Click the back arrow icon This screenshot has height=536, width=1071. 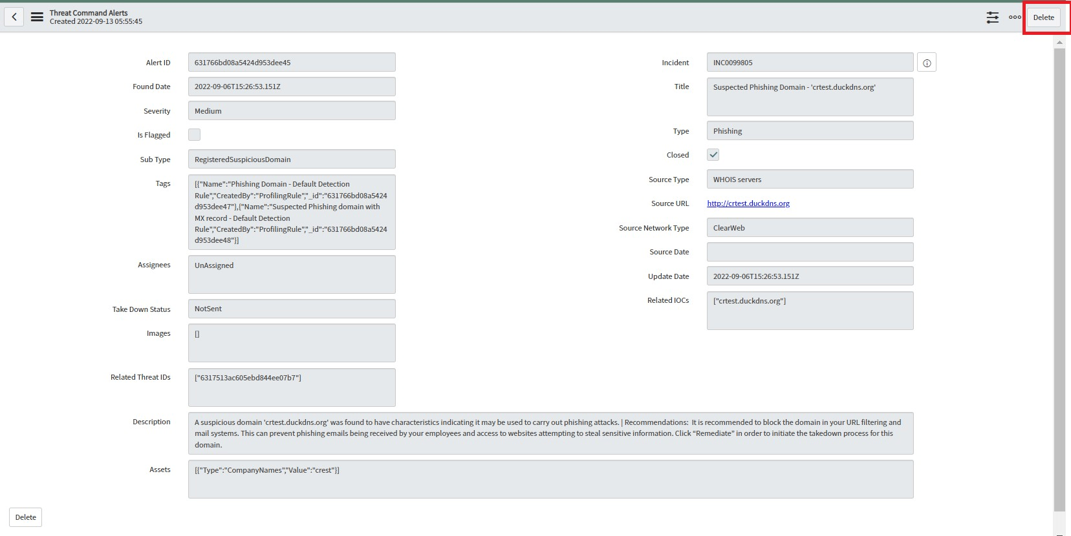[x=14, y=17]
